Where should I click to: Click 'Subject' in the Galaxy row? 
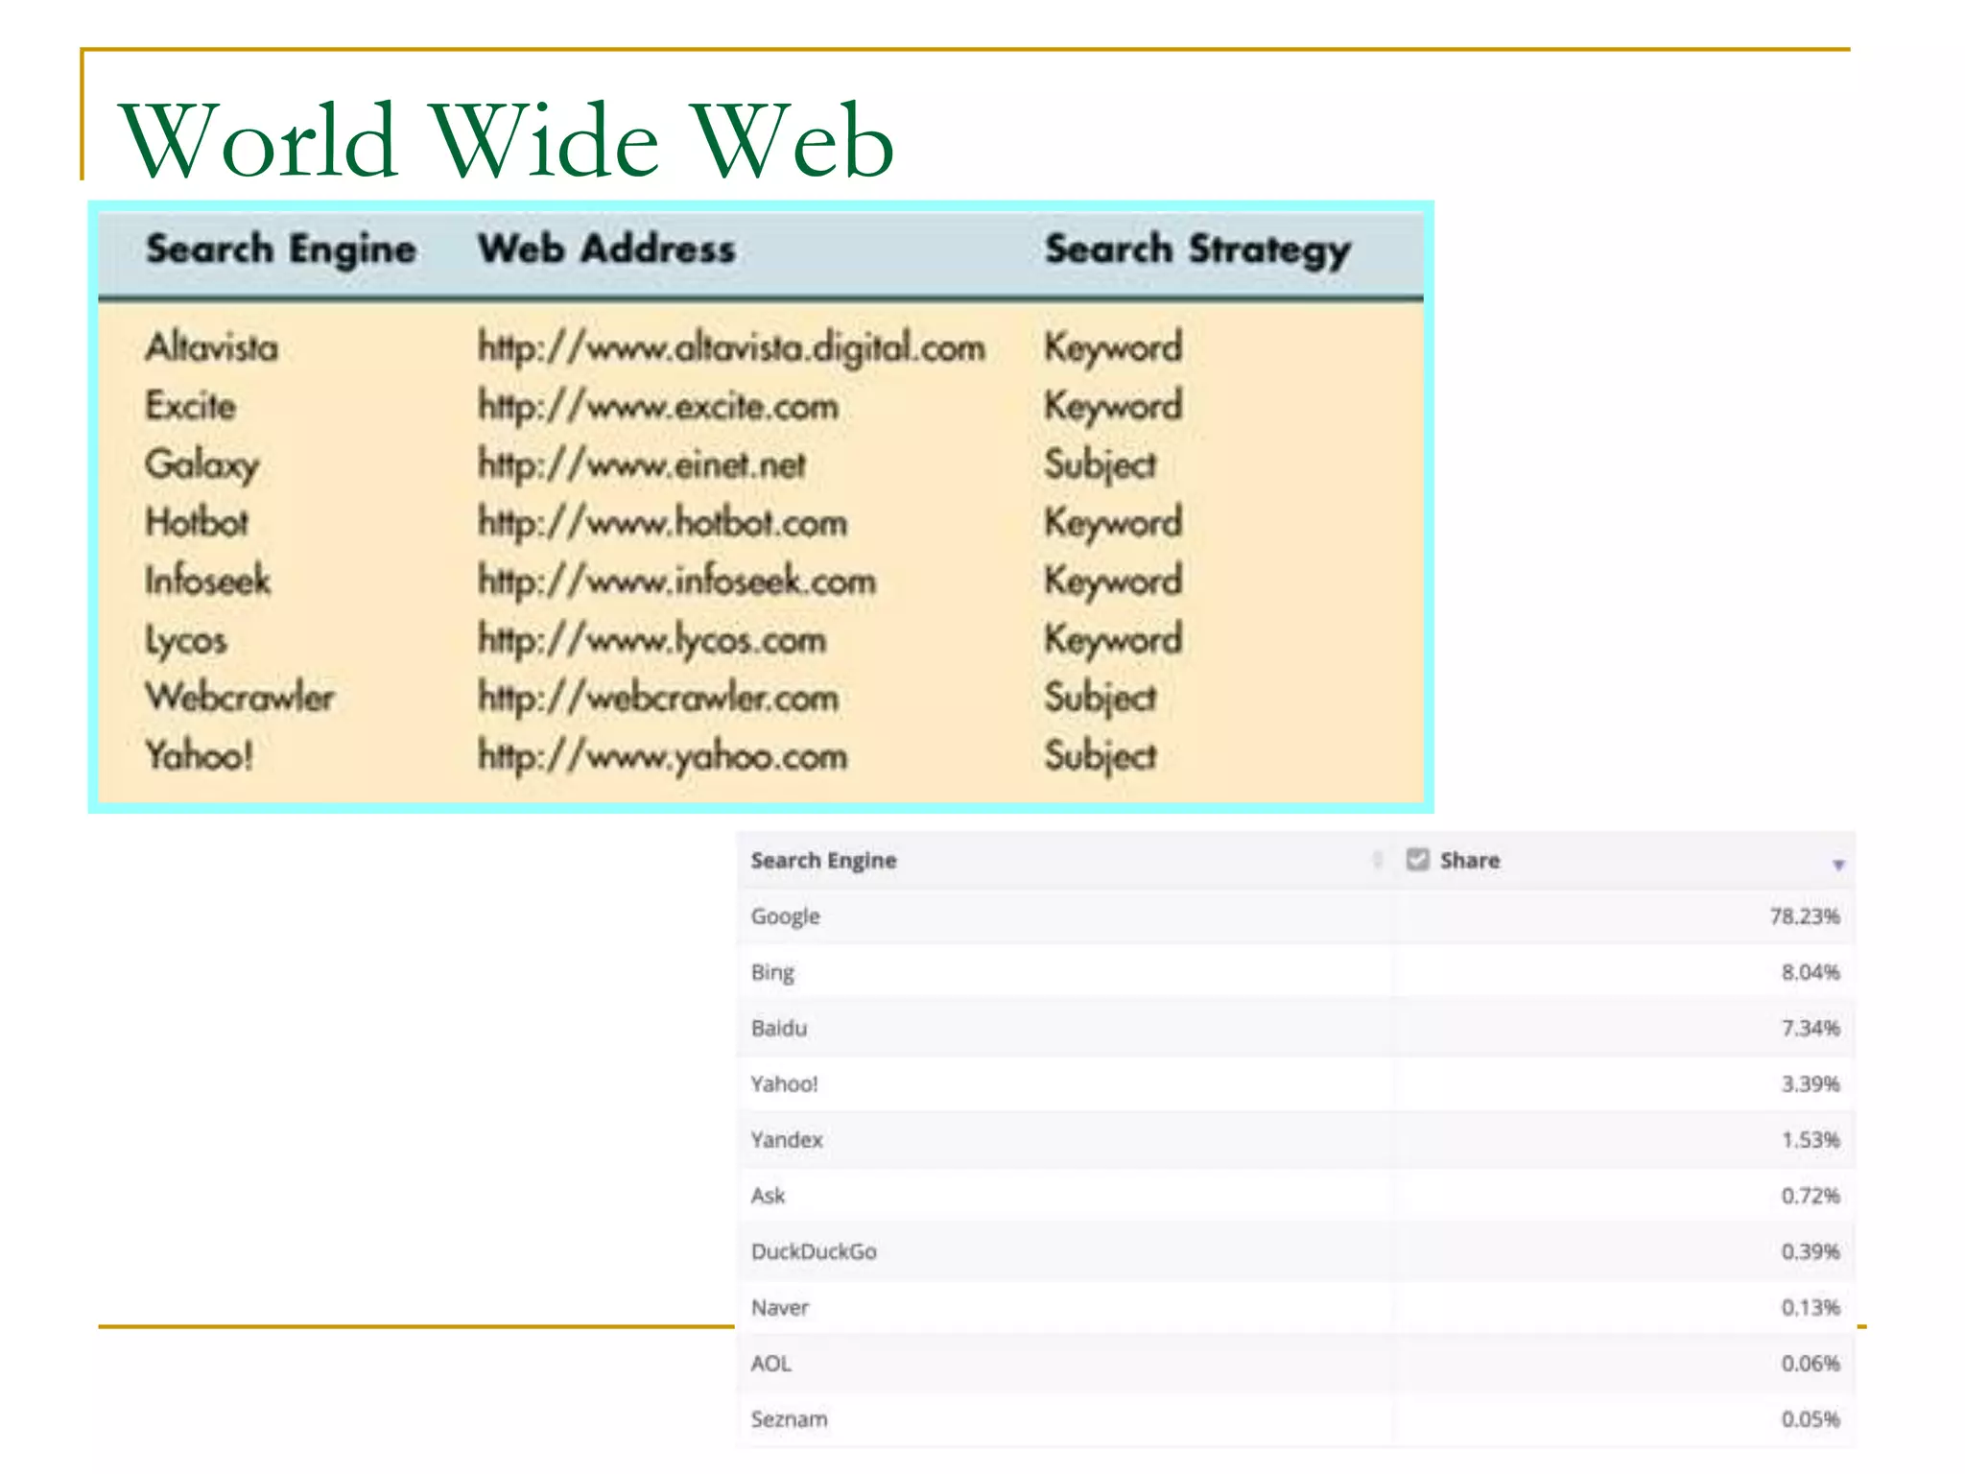(1101, 465)
